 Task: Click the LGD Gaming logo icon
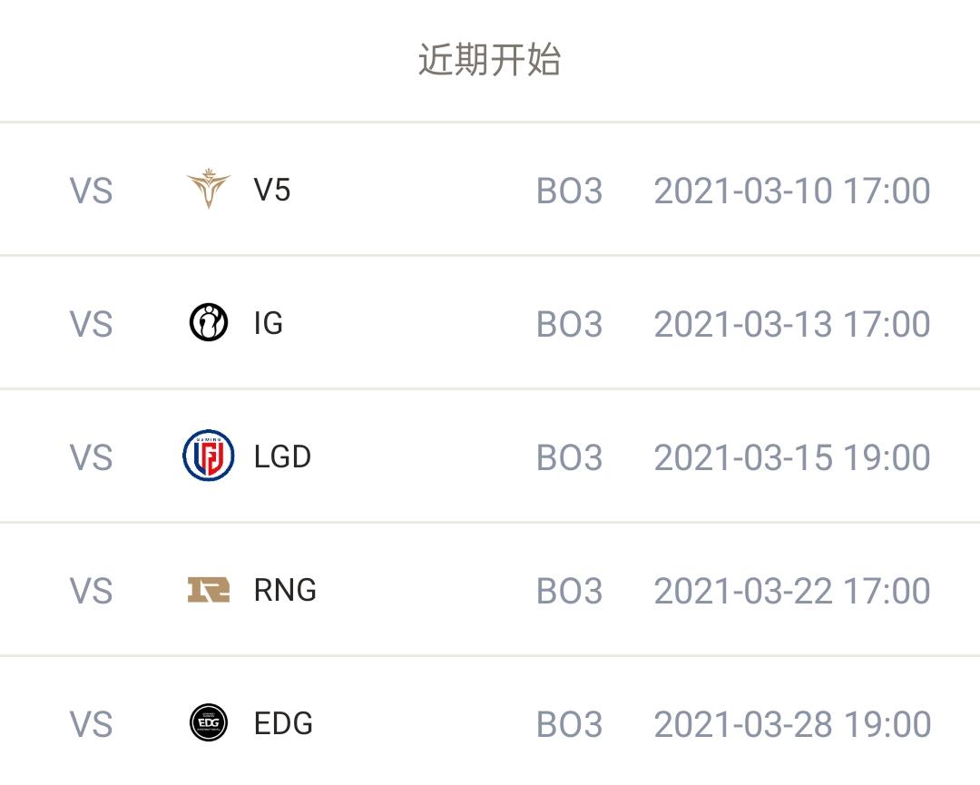[x=208, y=456]
